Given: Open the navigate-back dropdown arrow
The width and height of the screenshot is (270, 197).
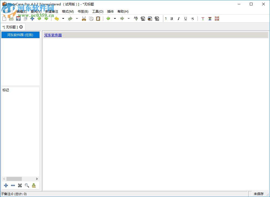Looking at the screenshot, I should coord(115,19).
